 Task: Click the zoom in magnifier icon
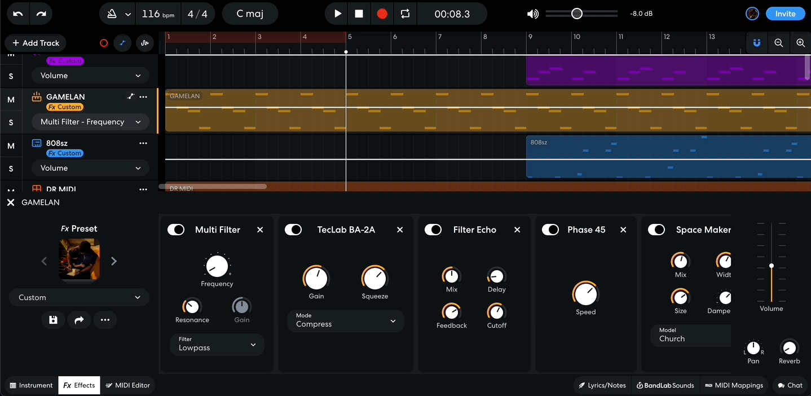(800, 42)
